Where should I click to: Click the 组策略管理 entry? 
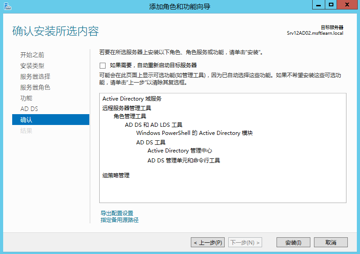[116, 175]
